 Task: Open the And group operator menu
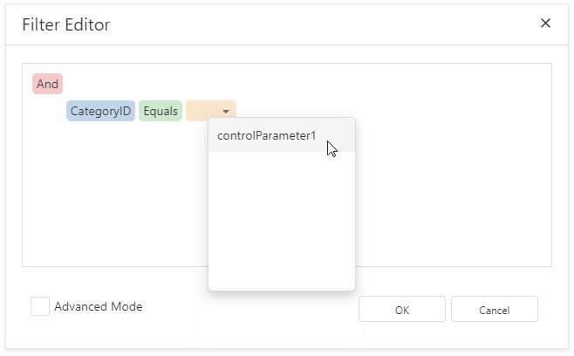[47, 84]
